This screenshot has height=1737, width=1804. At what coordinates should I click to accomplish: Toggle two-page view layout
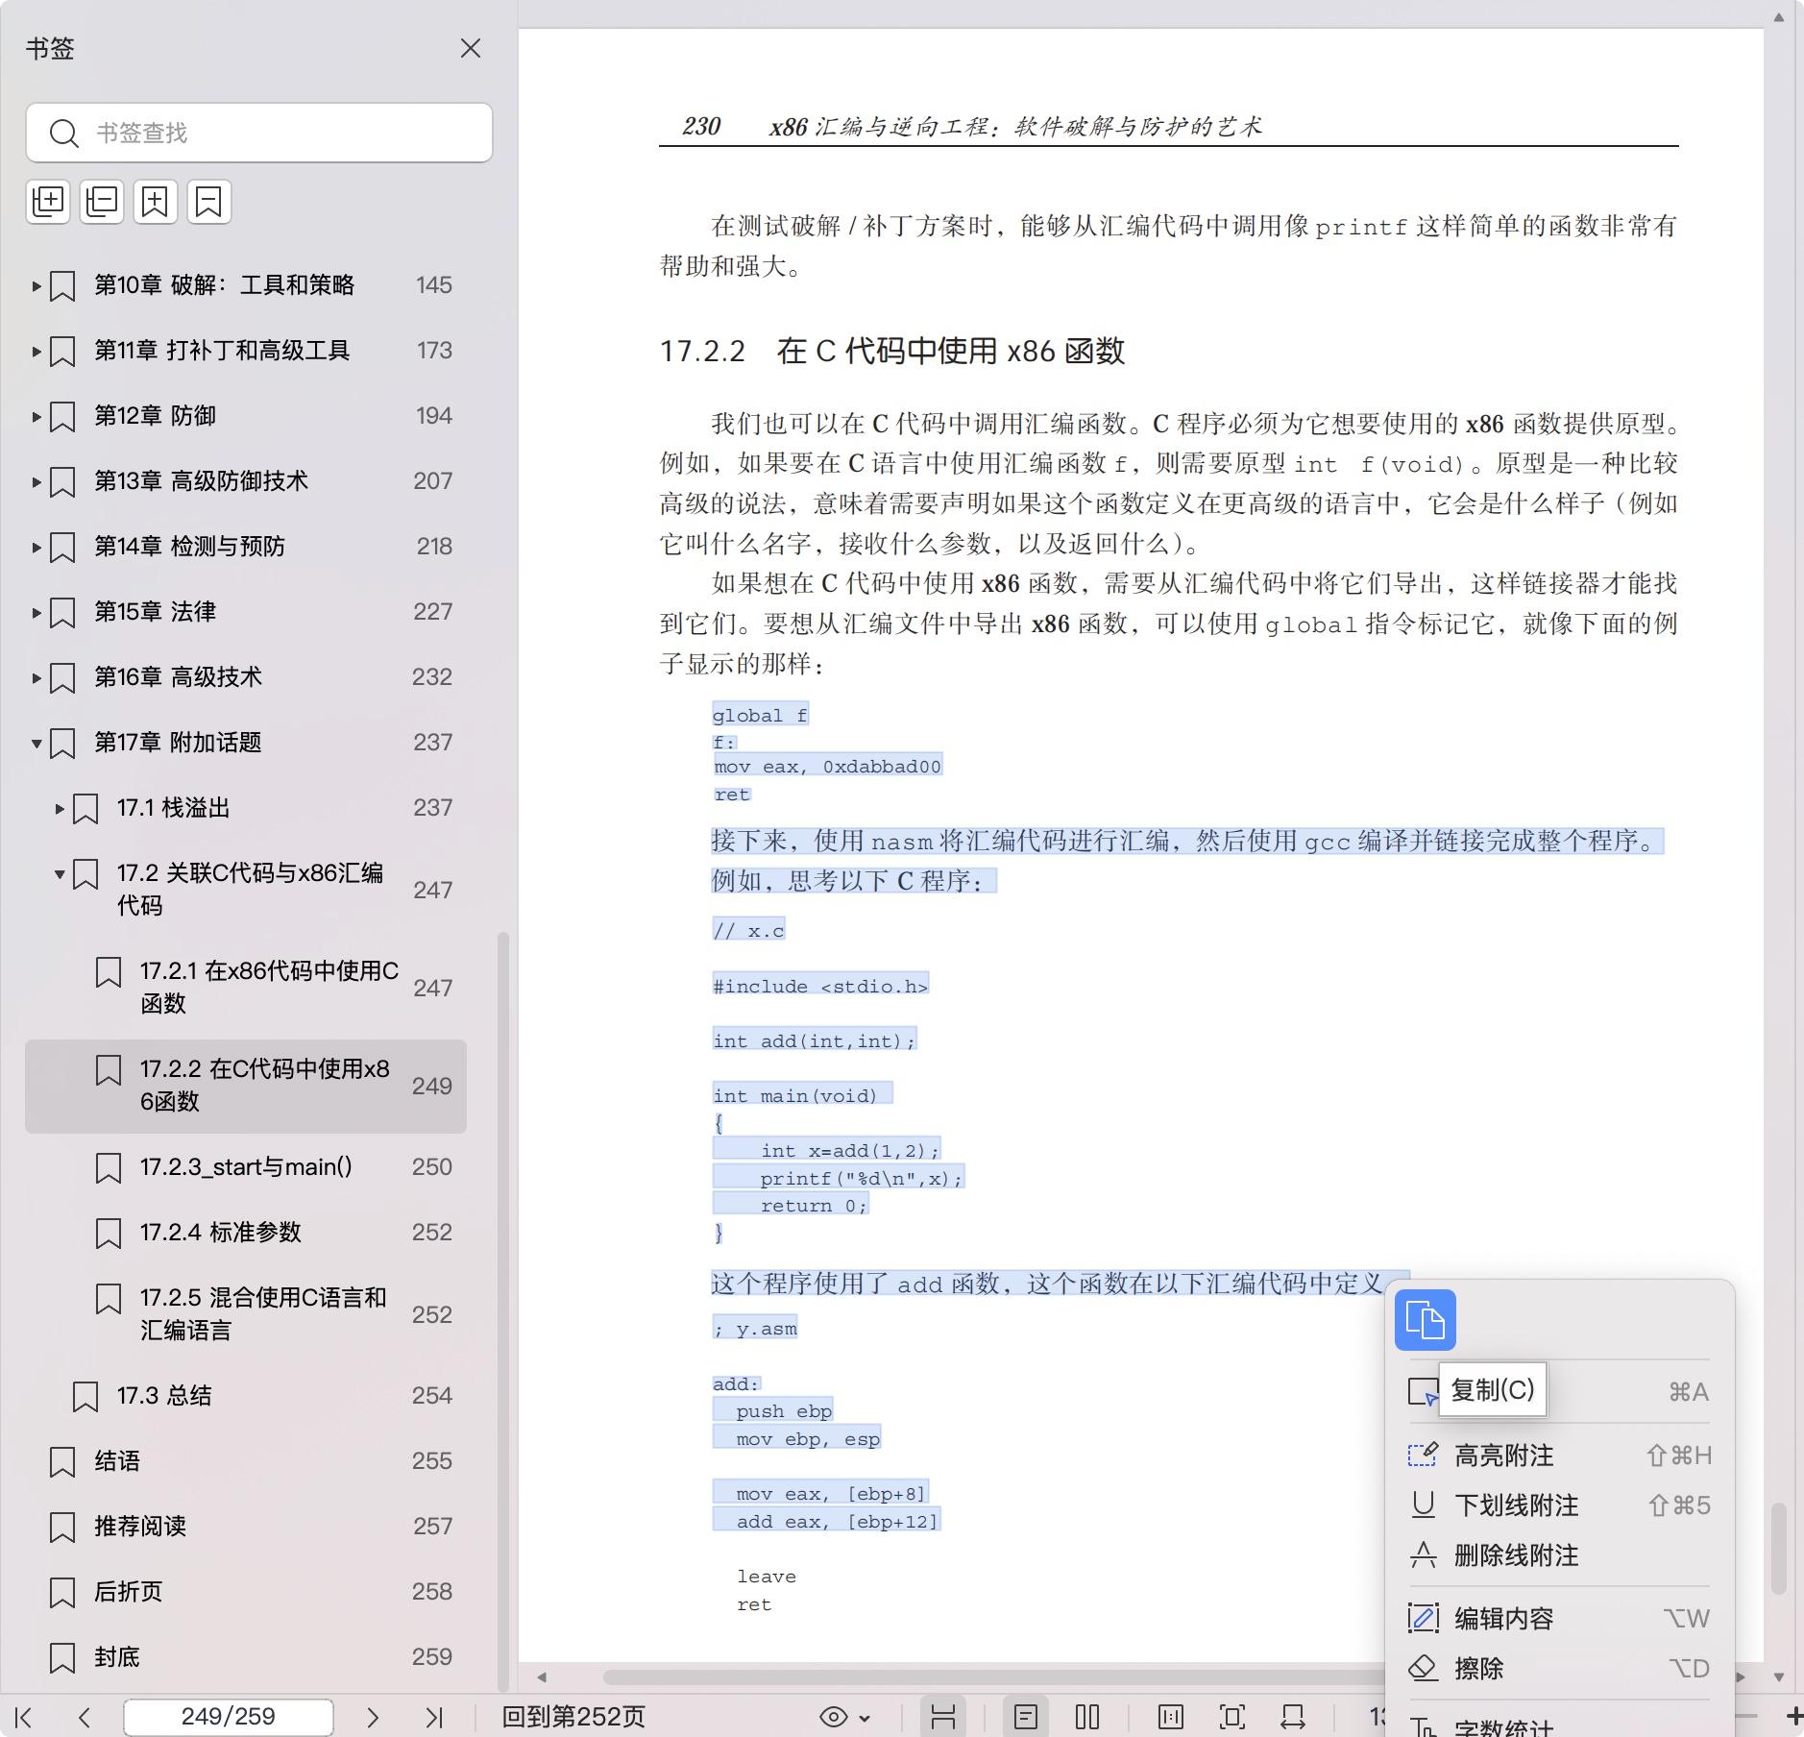1087,1717
